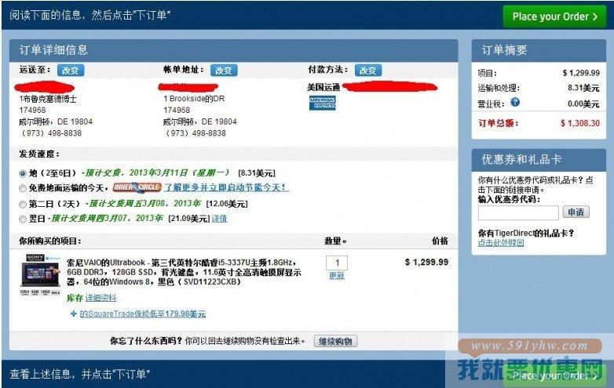Click 优惠券和礼品卡 panel header

coord(539,159)
